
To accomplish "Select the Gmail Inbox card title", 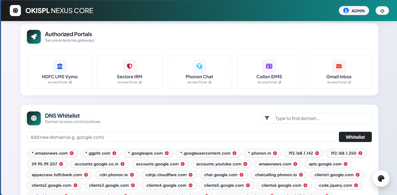I will pos(339,77).
